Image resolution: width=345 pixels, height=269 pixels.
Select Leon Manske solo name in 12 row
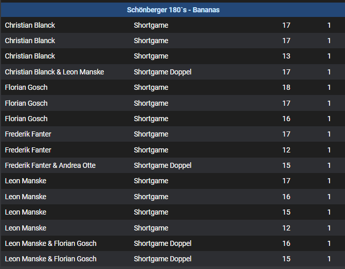(x=26, y=228)
